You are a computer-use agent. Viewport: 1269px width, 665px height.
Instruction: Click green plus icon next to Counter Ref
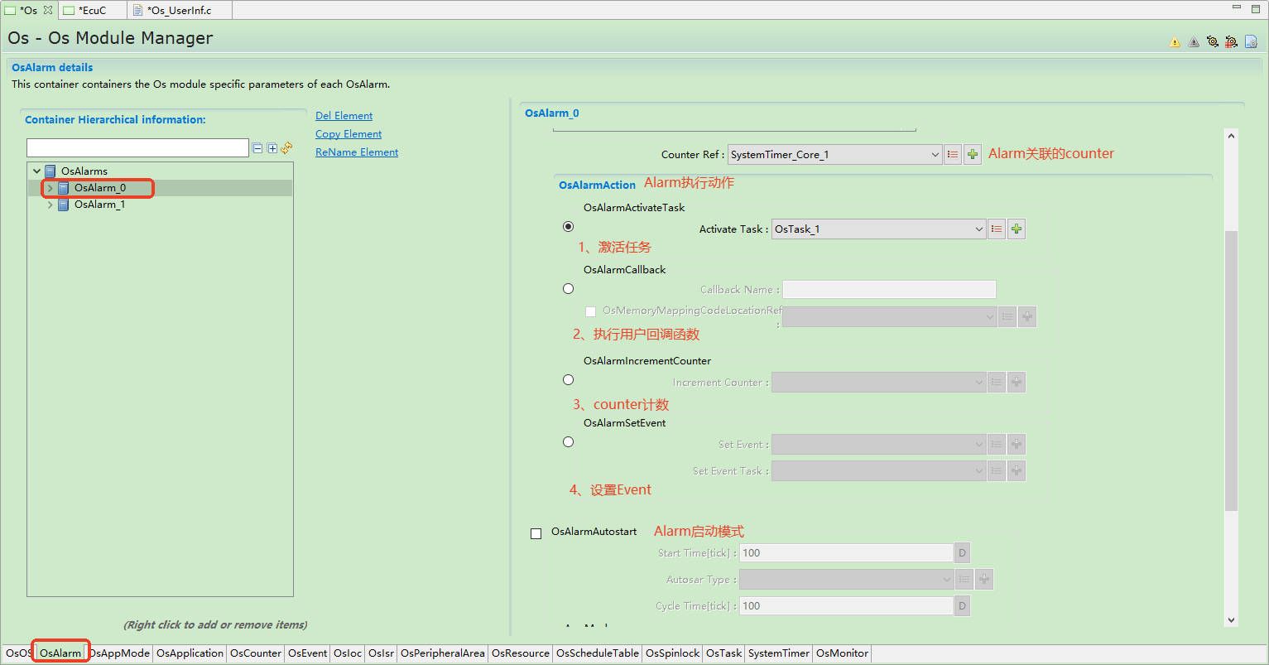click(x=973, y=155)
